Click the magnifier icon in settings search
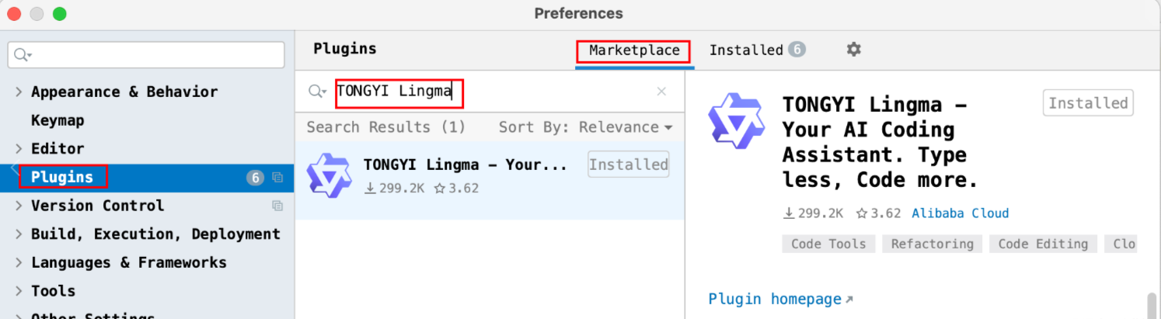This screenshot has width=1161, height=319. [23, 55]
